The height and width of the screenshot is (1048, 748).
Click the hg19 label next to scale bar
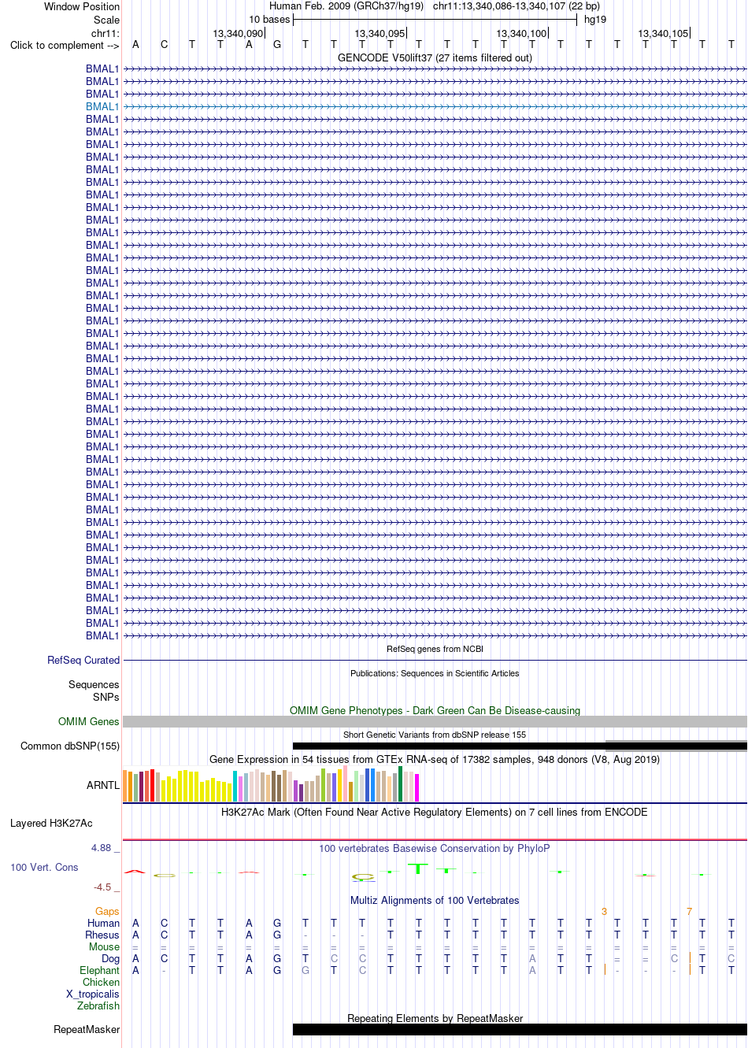pyautogui.click(x=595, y=20)
